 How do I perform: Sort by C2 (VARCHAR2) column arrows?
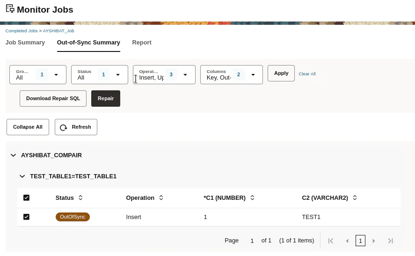coord(355,198)
